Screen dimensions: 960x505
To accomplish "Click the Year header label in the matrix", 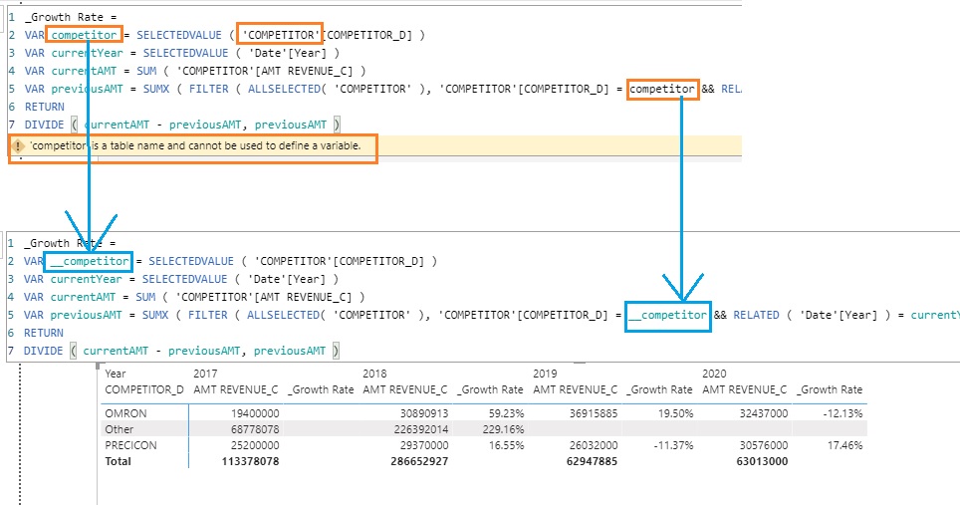I will point(116,374).
